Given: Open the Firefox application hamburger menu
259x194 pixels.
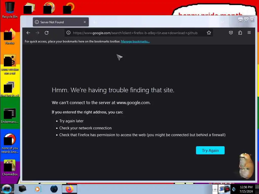Looking at the screenshot, I should 249,33.
